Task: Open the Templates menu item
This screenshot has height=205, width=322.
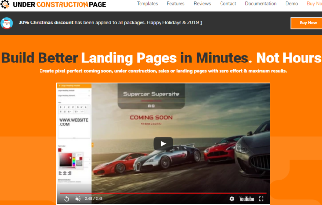Action: tap(147, 4)
